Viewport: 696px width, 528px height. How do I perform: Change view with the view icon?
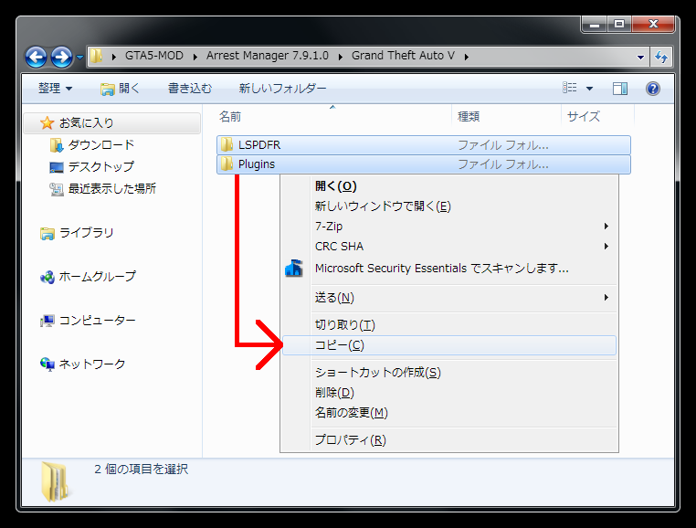(x=569, y=88)
